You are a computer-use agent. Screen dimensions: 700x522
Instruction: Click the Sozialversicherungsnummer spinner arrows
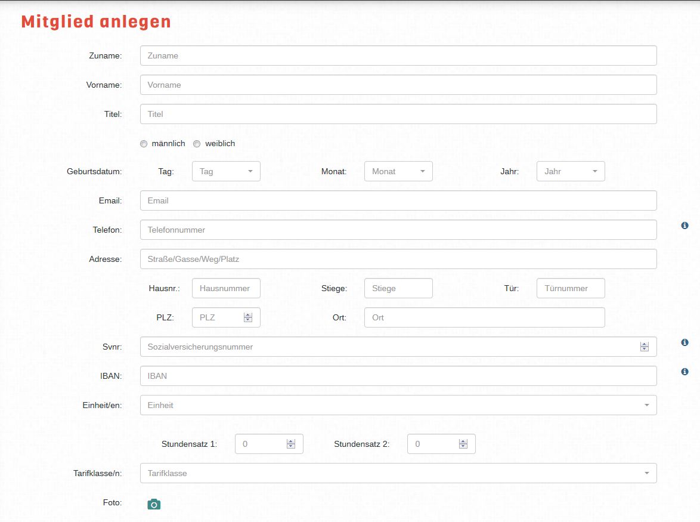pyautogui.click(x=644, y=347)
